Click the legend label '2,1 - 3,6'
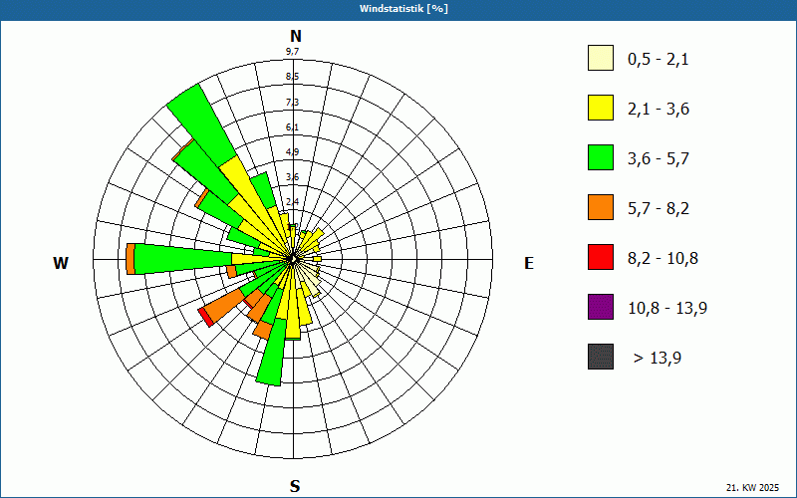 (659, 110)
